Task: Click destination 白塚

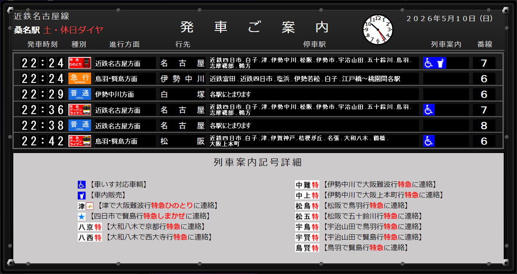Action: pos(182,94)
